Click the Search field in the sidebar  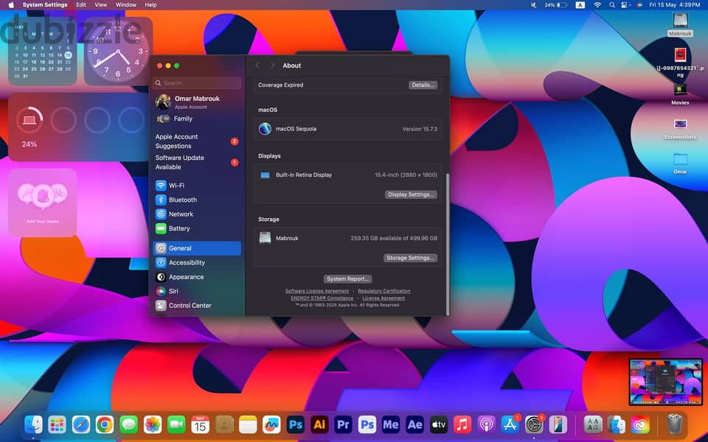(x=198, y=83)
